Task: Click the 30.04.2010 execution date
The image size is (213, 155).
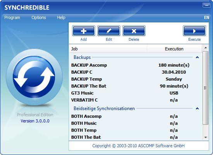Action: tap(174, 72)
